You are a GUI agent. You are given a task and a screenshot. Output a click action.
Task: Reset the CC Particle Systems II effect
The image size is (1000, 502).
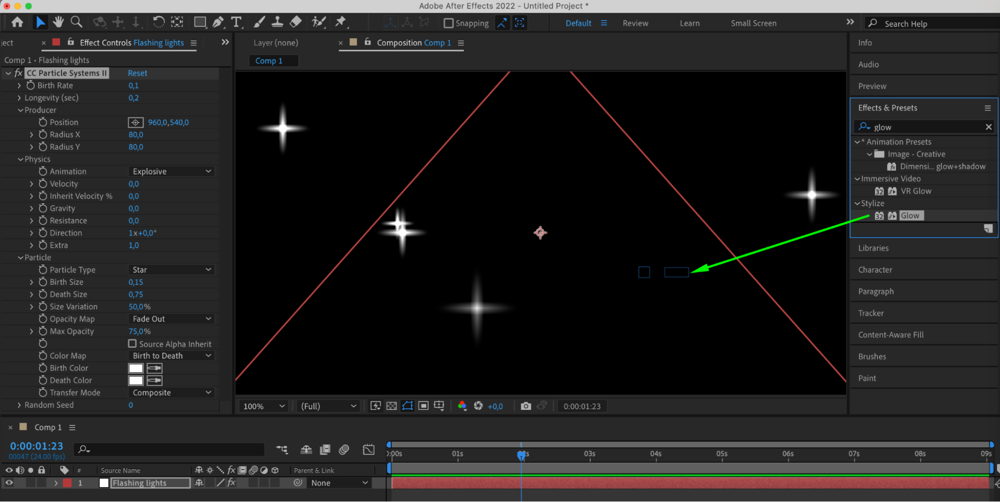click(x=137, y=73)
